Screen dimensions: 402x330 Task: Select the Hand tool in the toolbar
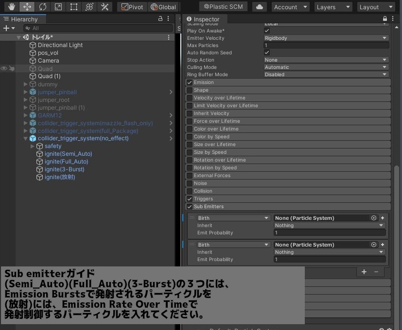pos(11,7)
